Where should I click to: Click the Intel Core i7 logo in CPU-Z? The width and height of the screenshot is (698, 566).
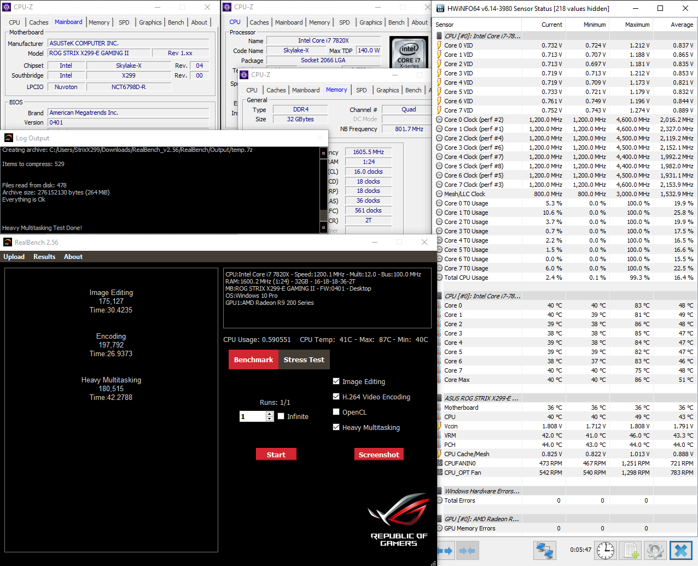click(x=409, y=53)
